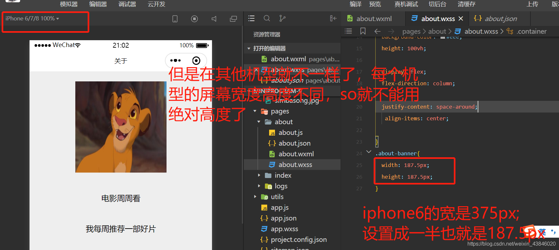
Task: Toggle the simulator device display icon
Action: [175, 19]
